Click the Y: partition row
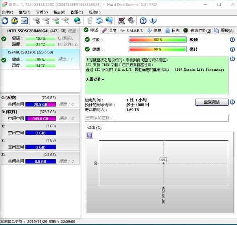The height and width of the screenshot is (225, 237). tap(40, 144)
